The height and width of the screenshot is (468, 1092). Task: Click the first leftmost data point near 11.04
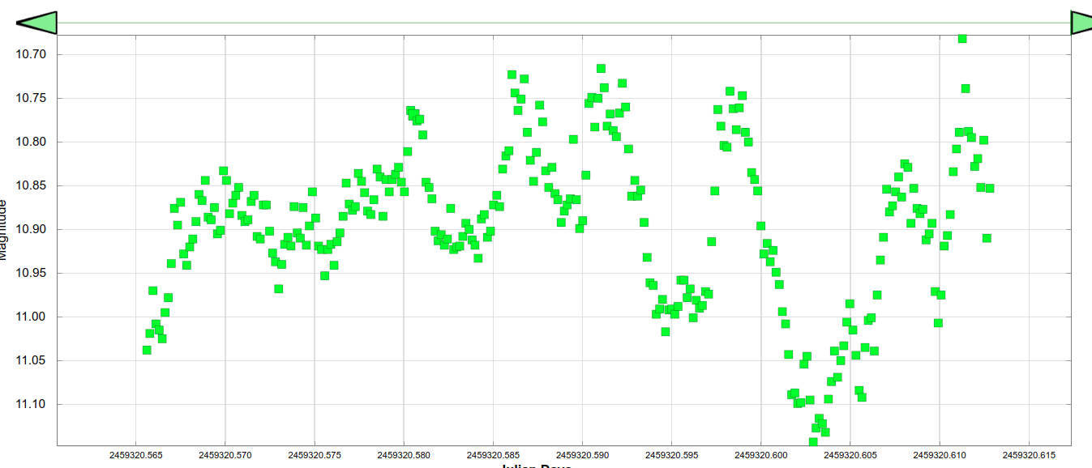tap(147, 350)
